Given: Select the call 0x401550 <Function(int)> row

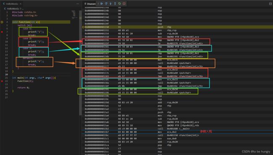Looking at the screenshot, I should pos(177,135).
